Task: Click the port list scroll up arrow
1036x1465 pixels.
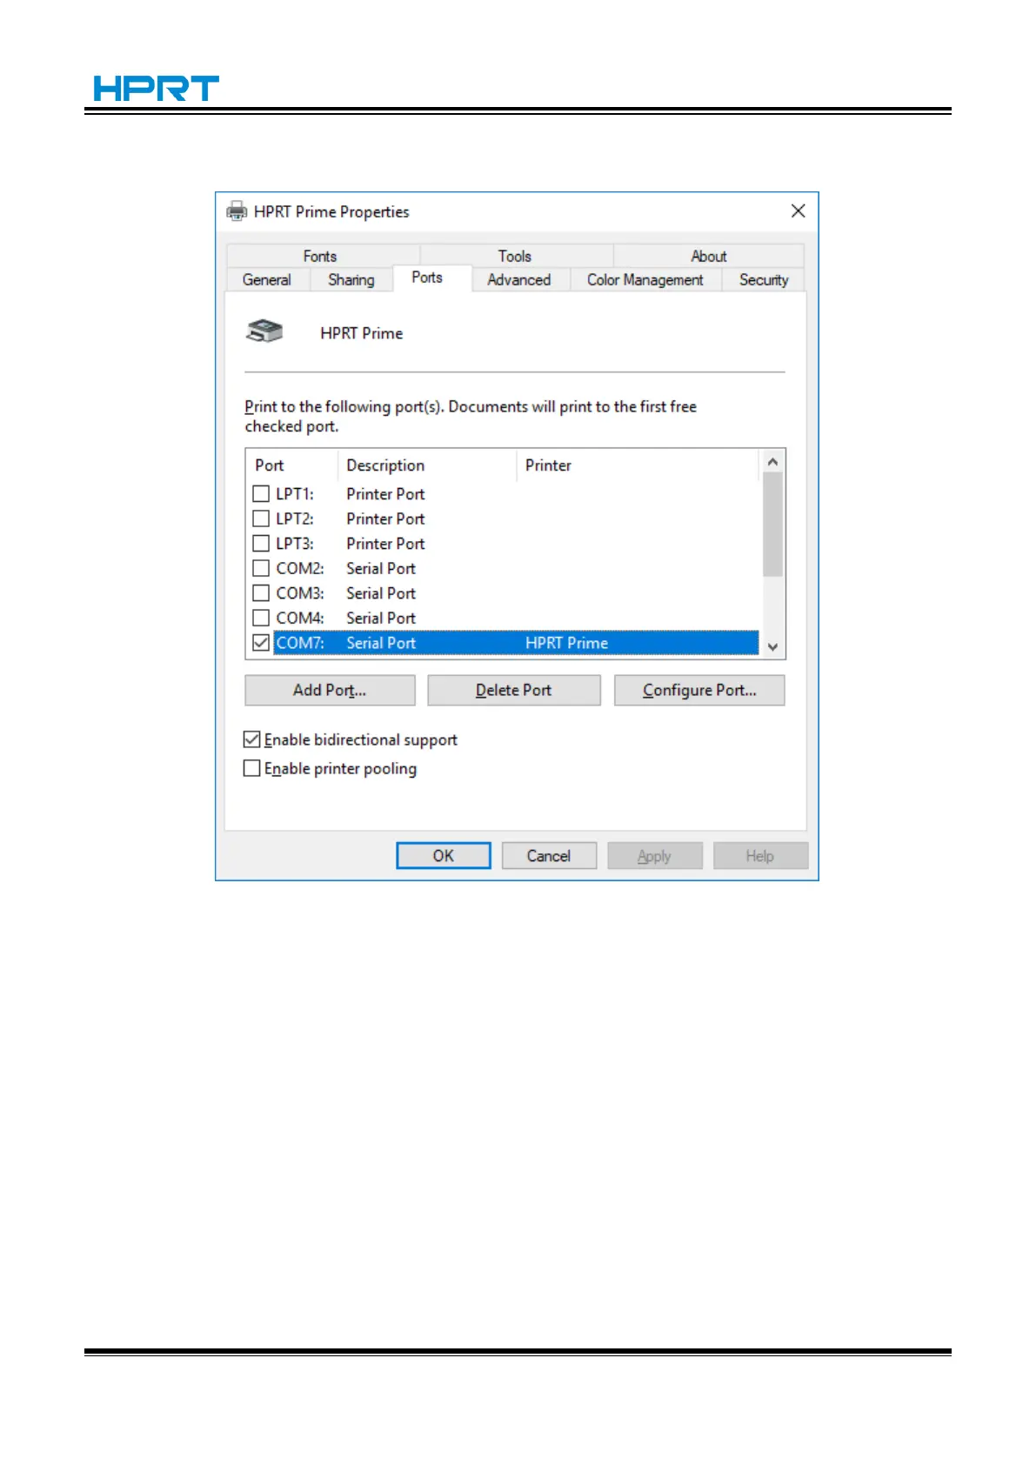Action: pyautogui.click(x=772, y=462)
